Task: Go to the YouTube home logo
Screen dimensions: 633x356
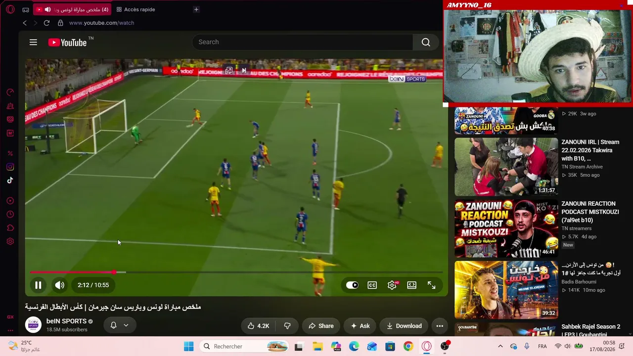Action: pyautogui.click(x=67, y=43)
